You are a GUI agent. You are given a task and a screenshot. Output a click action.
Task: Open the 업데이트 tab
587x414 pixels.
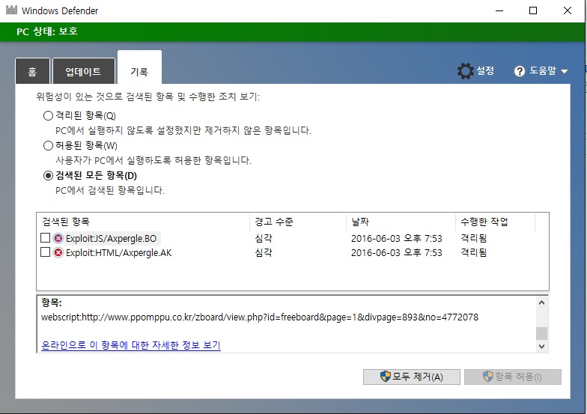(83, 72)
